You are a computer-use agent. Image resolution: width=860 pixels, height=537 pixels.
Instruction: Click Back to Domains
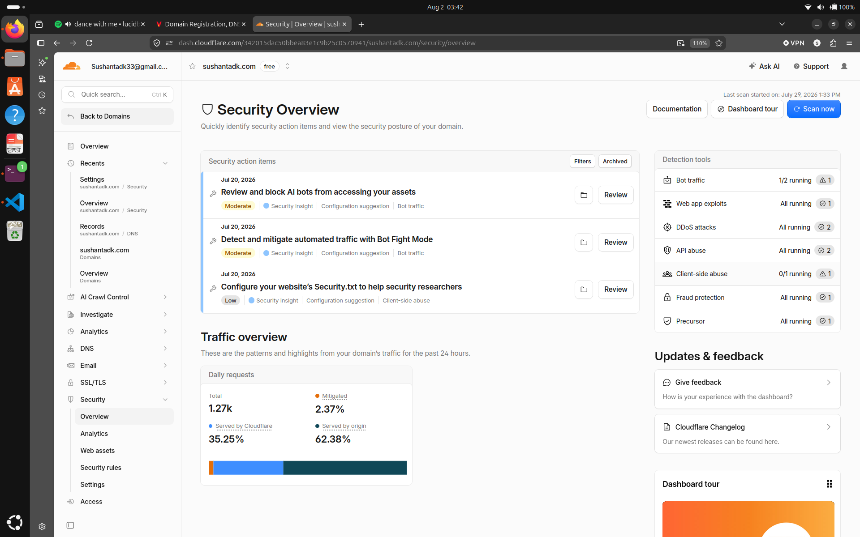pyautogui.click(x=117, y=116)
